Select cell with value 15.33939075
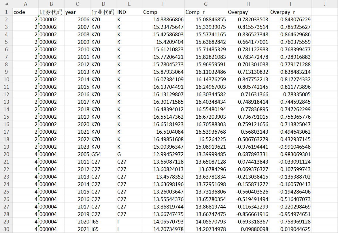This screenshot has height=233, width=338. tap(206, 27)
